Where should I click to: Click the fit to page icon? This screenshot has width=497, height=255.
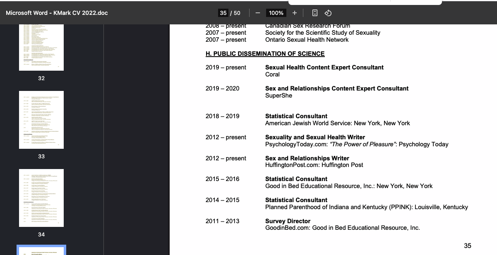pyautogui.click(x=315, y=13)
